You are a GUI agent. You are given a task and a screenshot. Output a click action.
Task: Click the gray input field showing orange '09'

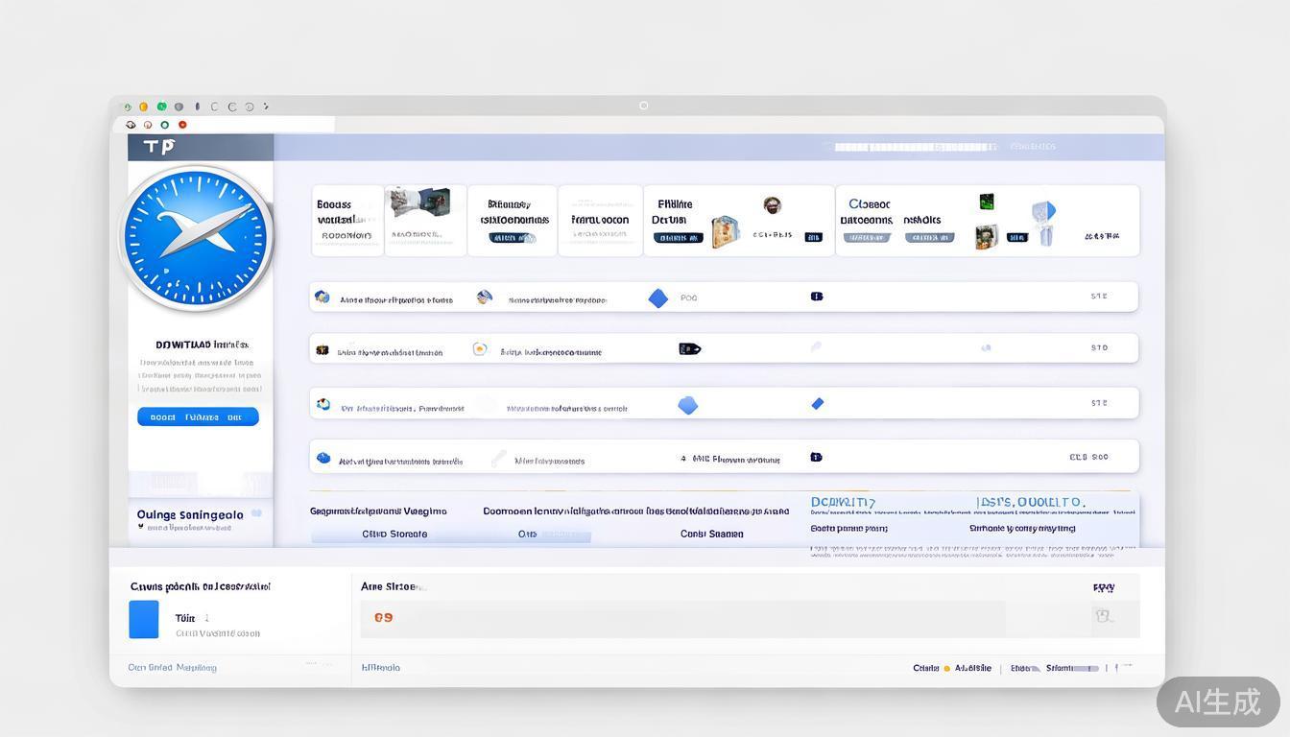[681, 618]
